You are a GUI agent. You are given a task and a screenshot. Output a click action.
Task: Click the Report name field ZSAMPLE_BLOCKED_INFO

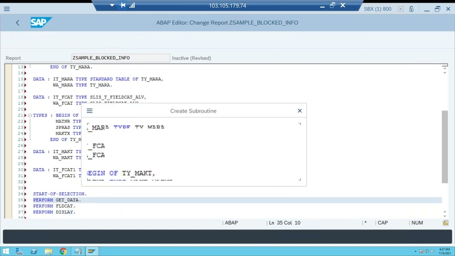click(121, 58)
